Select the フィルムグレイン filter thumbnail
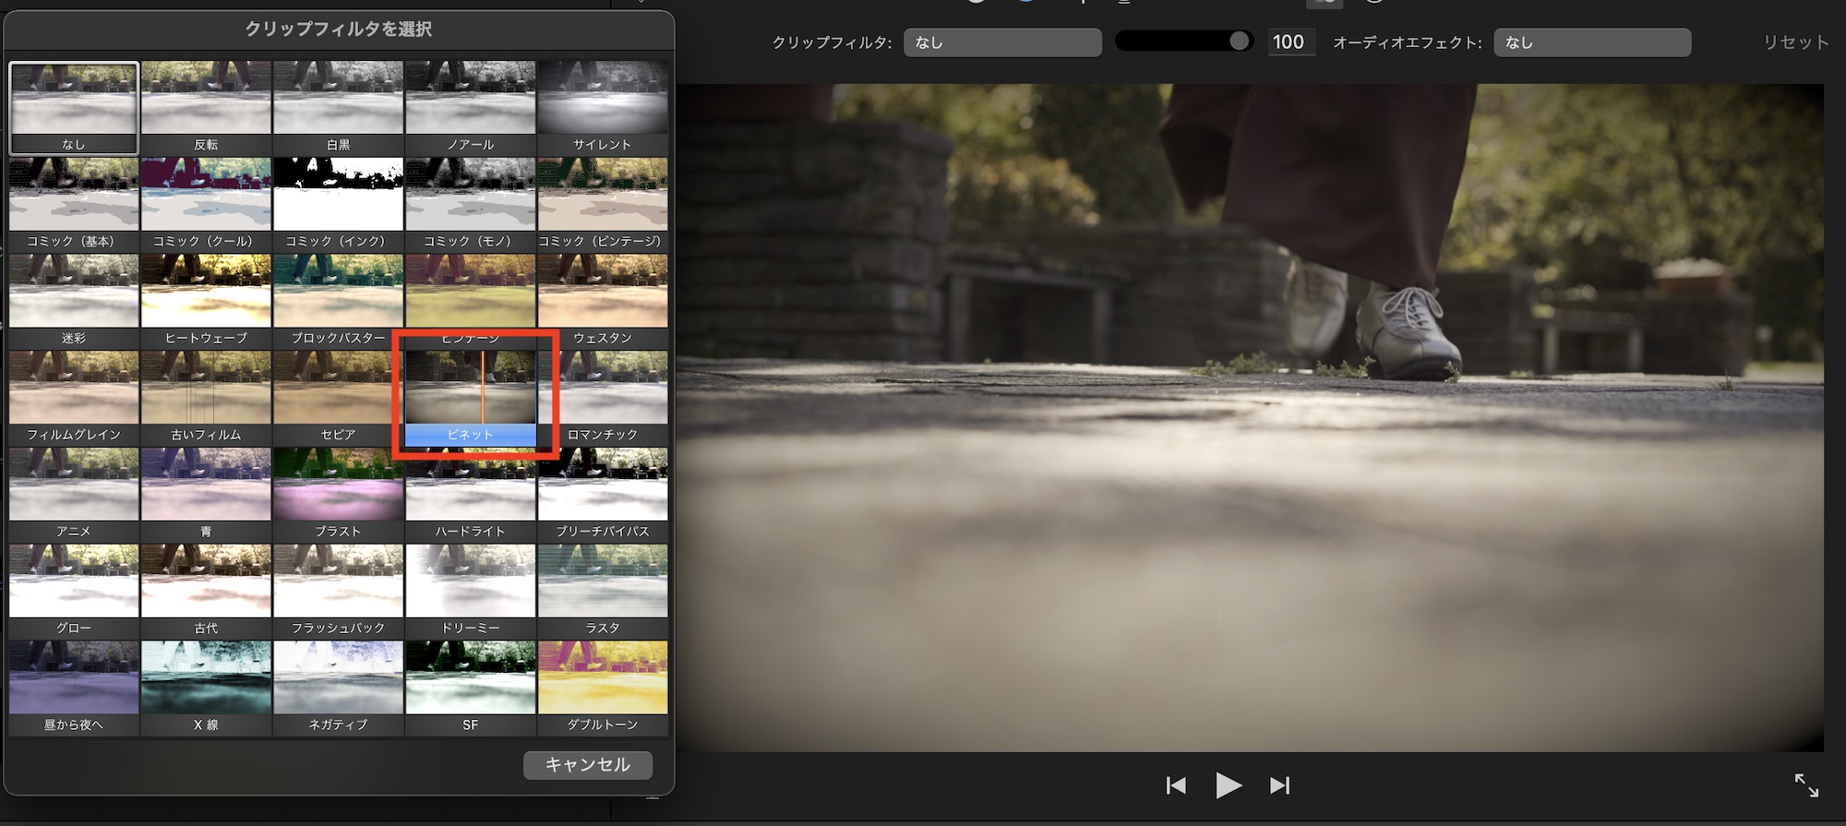1846x826 pixels. click(74, 398)
